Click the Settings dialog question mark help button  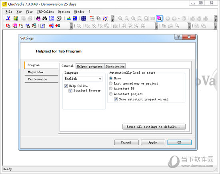178,37
